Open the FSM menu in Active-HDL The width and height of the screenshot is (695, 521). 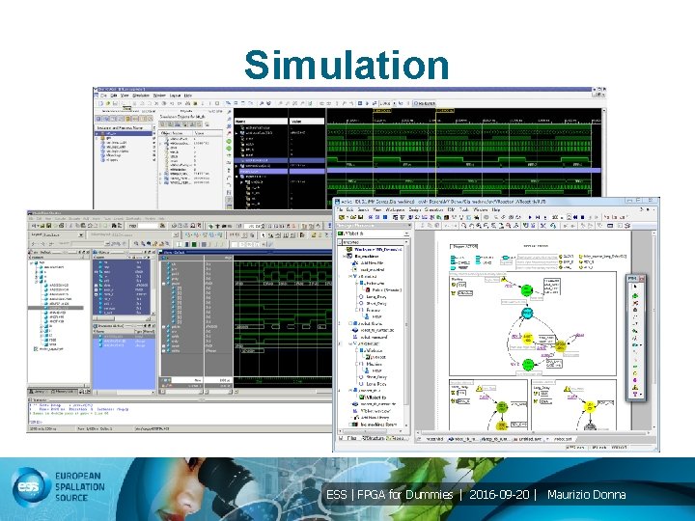[x=451, y=209]
